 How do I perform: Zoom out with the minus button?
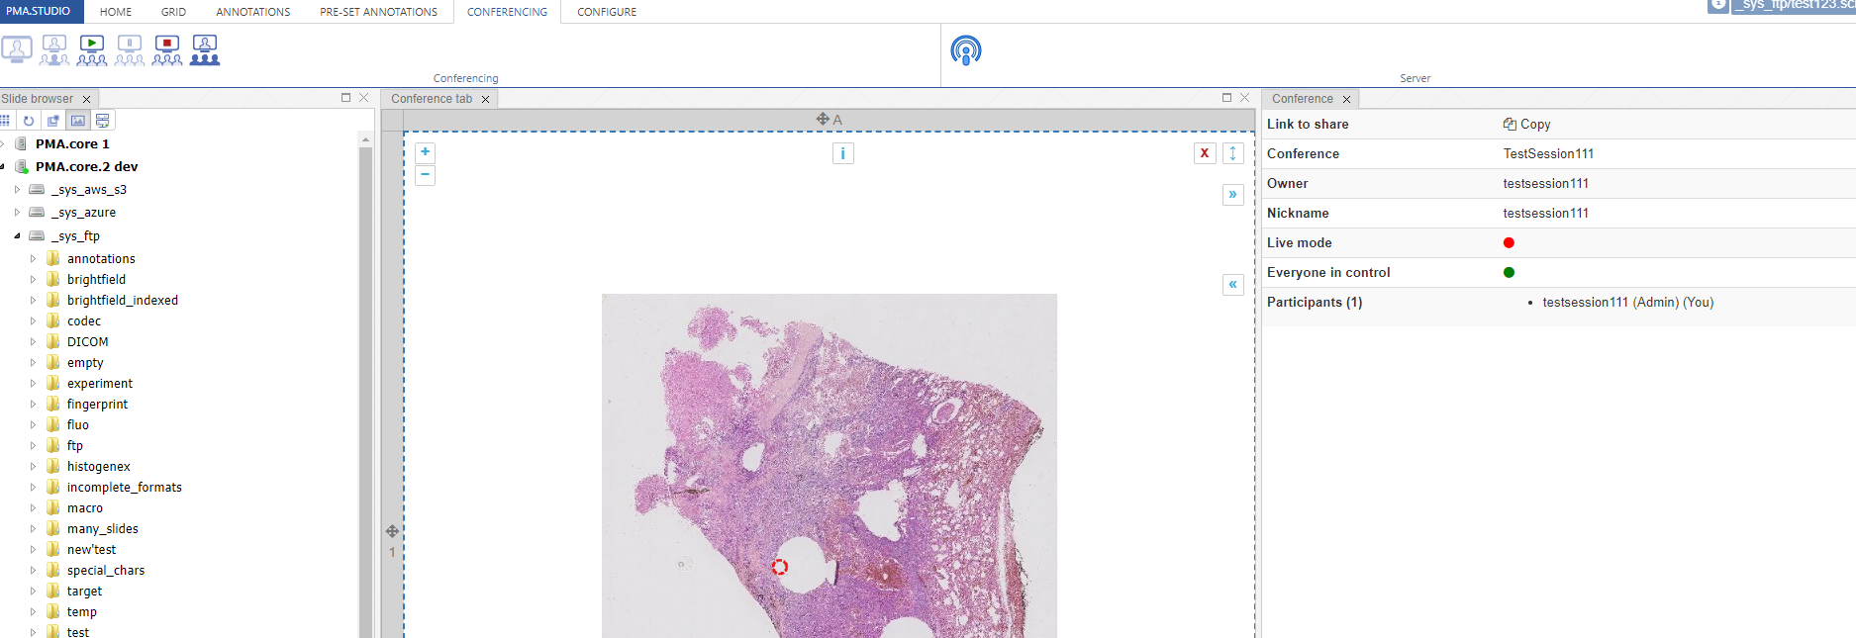[x=425, y=175]
